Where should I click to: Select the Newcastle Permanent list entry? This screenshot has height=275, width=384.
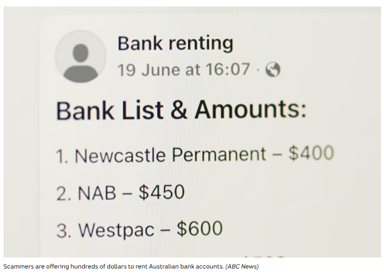tap(195, 155)
